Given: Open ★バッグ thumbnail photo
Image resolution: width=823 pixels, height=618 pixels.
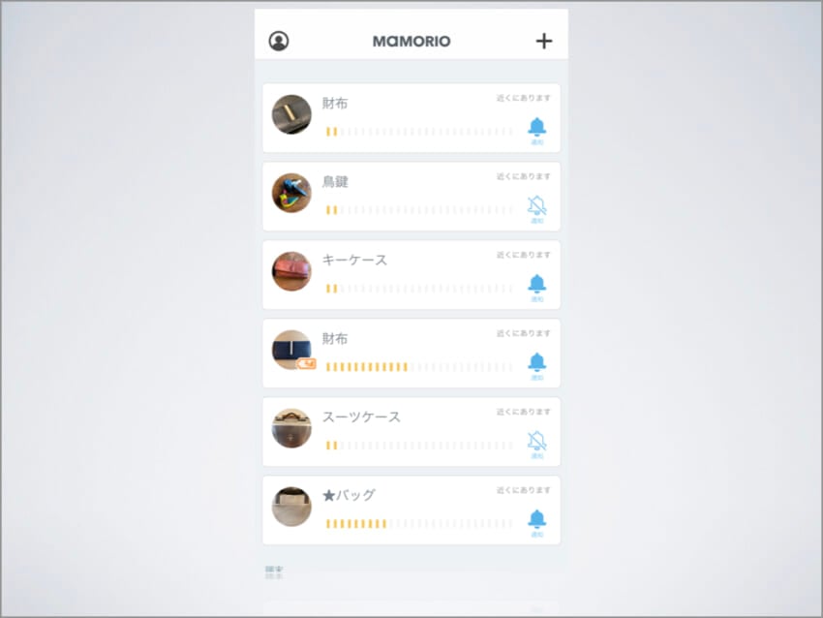Looking at the screenshot, I should (291, 507).
